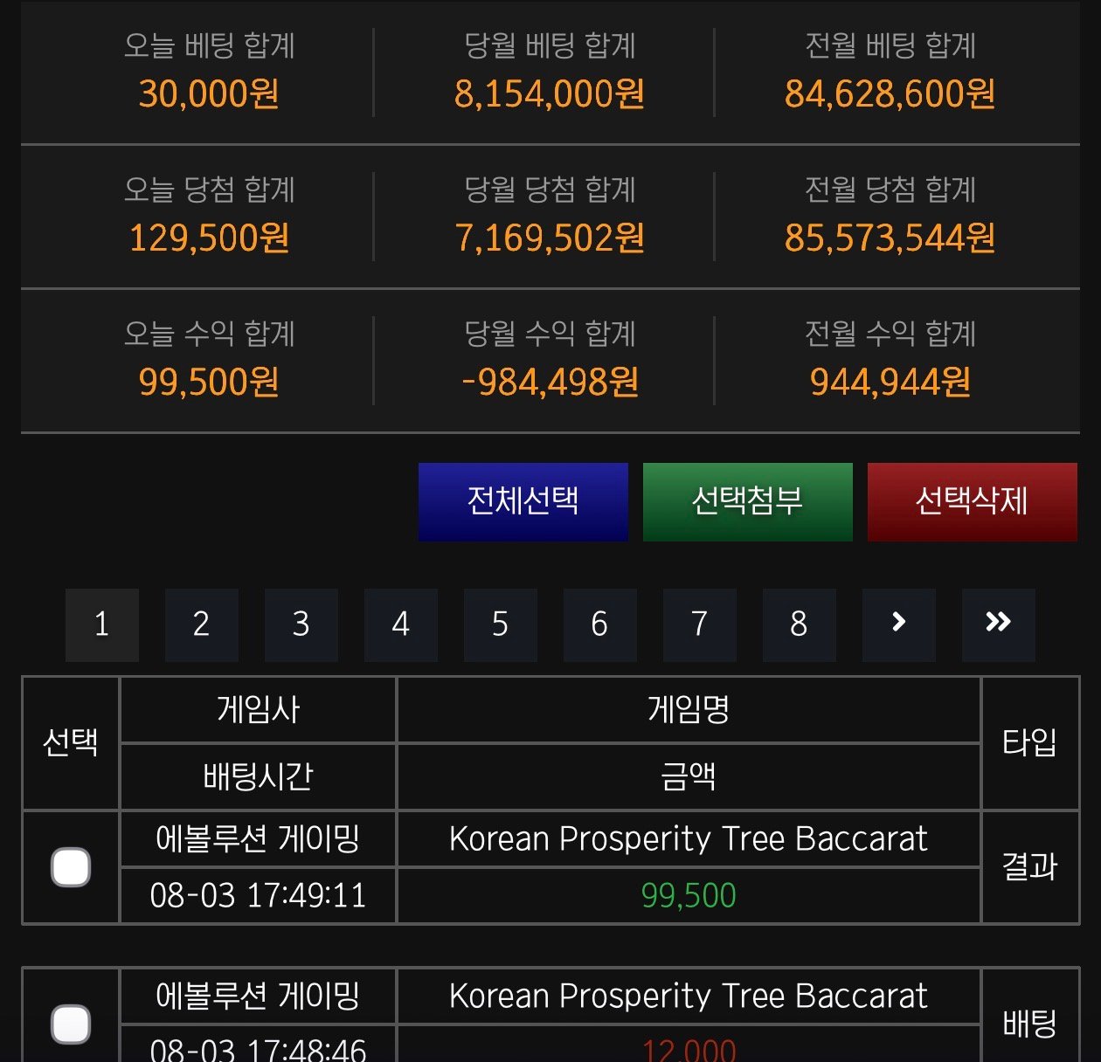This screenshot has width=1101, height=1062.
Task: Check the 17:48:46 bet row checkbox
Action: pyautogui.click(x=71, y=1024)
